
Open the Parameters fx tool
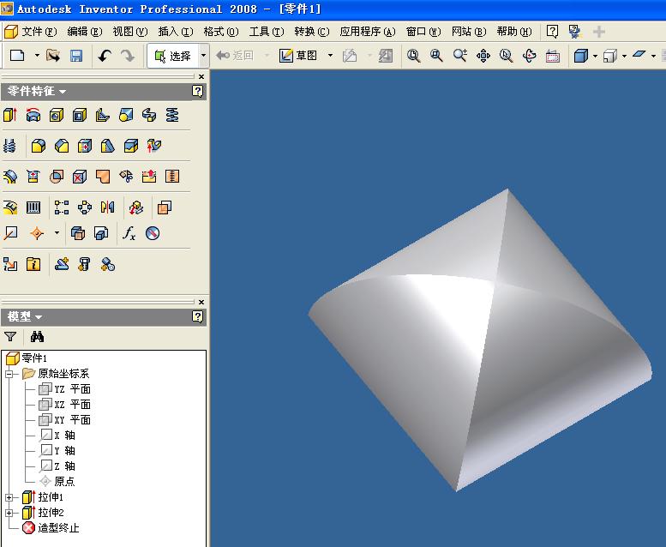(x=129, y=233)
